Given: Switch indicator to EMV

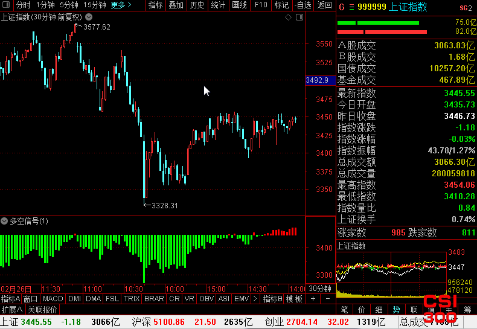Looking at the screenshot, I should (242, 299).
